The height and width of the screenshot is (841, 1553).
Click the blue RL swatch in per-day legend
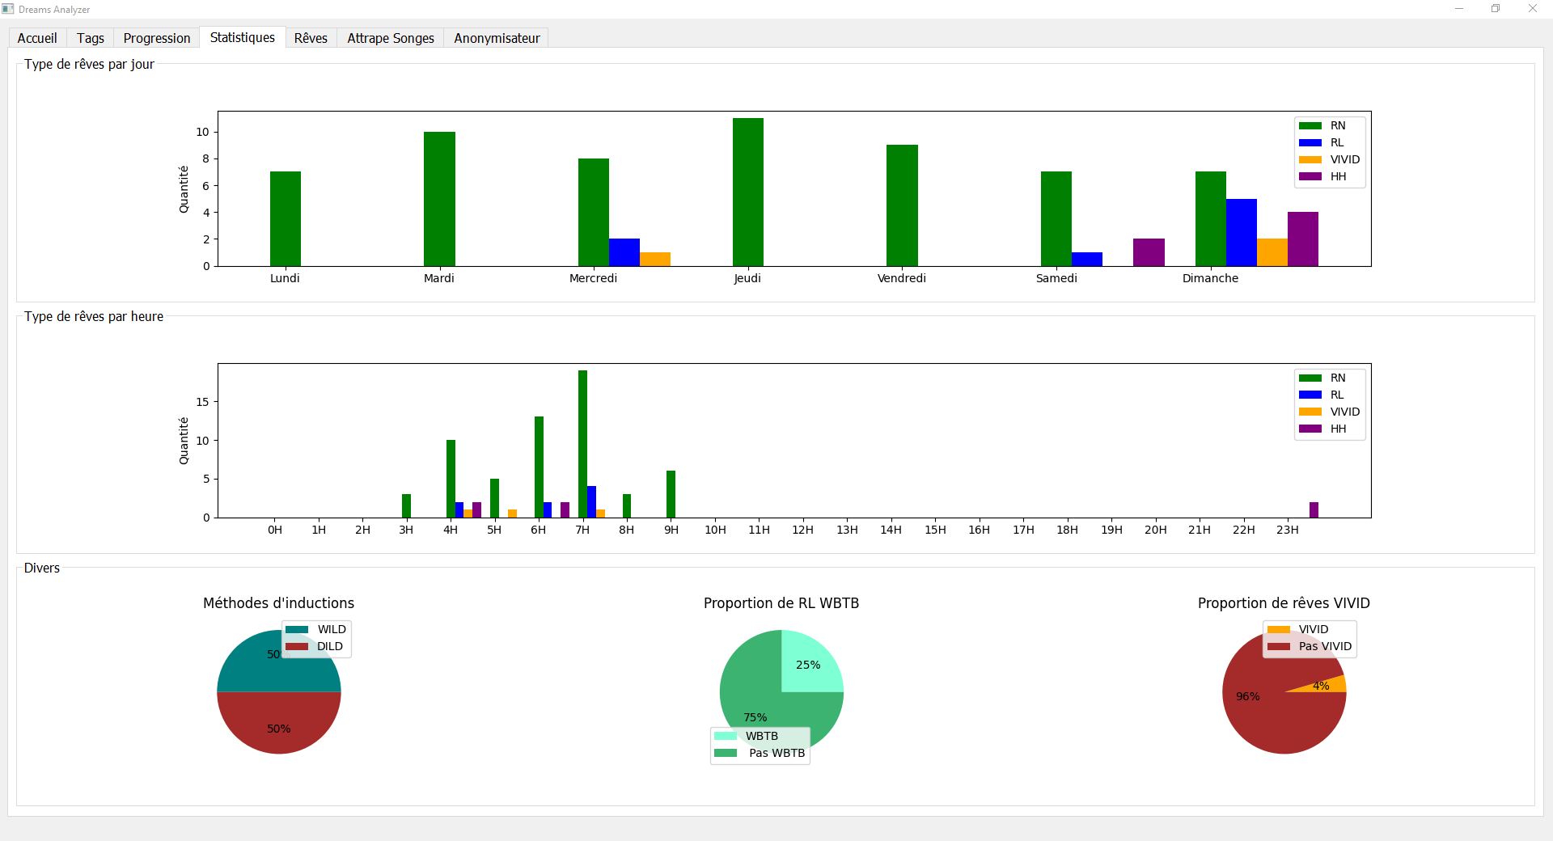[x=1310, y=142]
